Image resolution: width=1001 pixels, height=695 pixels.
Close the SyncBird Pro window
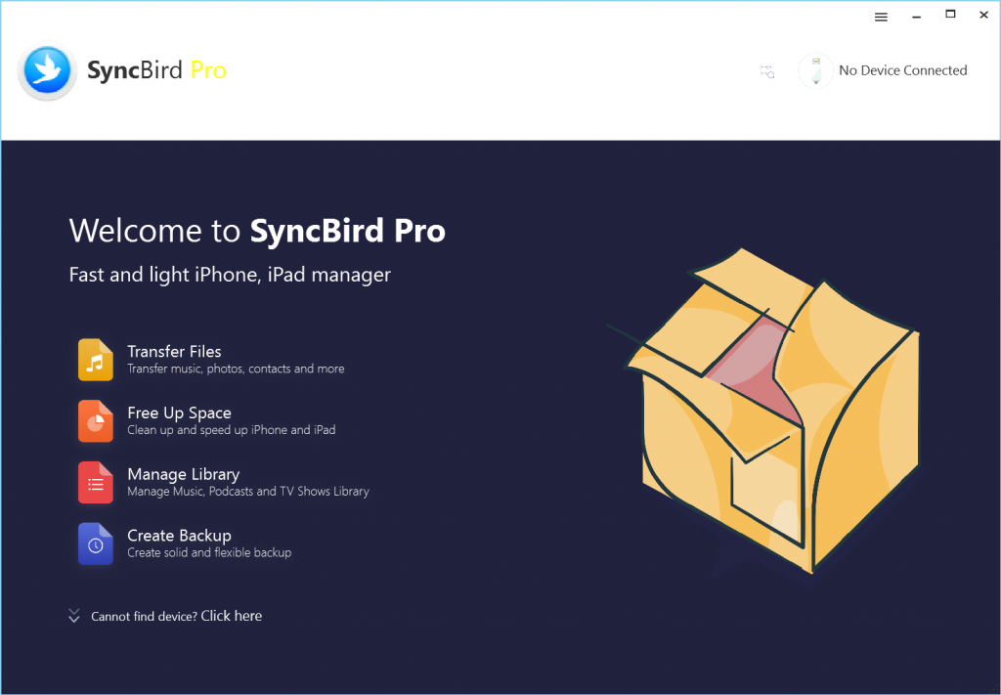pyautogui.click(x=983, y=15)
